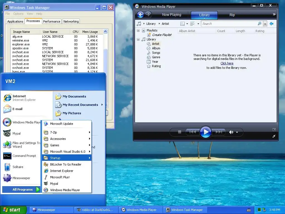Select winmine.exe process row
The height and width of the screenshot is (214, 285).
tap(57, 40)
